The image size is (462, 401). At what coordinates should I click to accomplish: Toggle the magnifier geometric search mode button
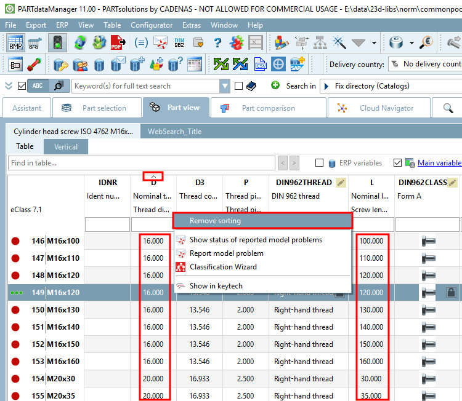(59, 86)
